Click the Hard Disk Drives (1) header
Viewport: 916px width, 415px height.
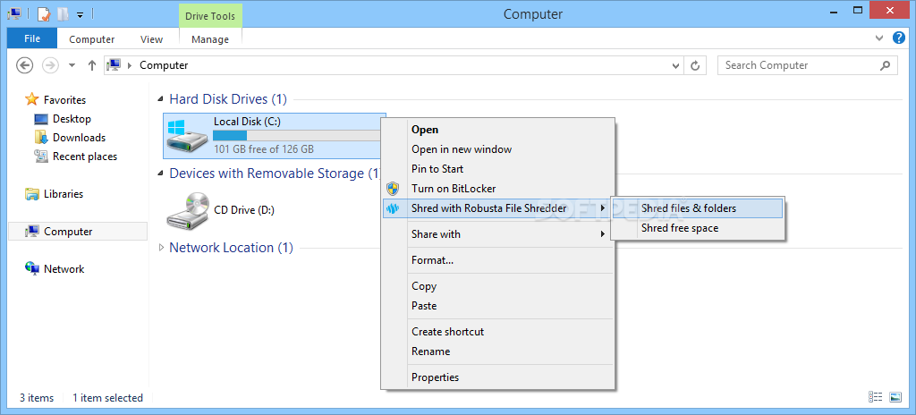coord(228,99)
